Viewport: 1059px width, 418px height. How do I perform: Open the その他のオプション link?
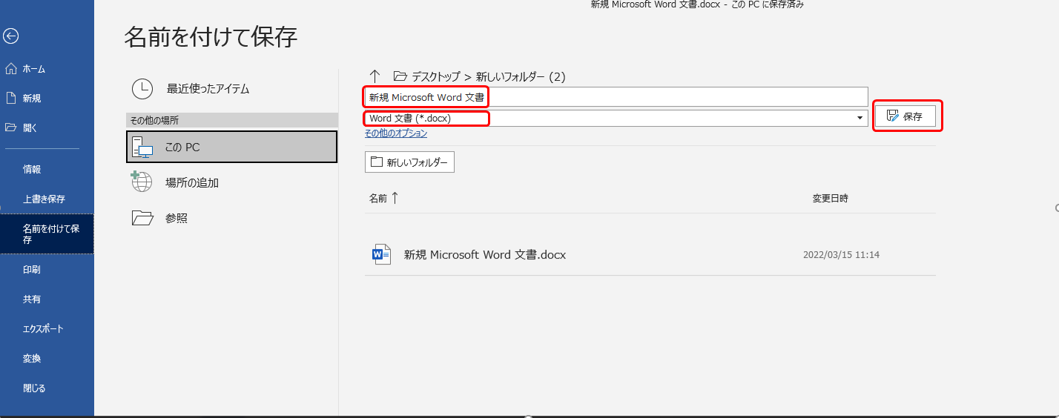395,133
